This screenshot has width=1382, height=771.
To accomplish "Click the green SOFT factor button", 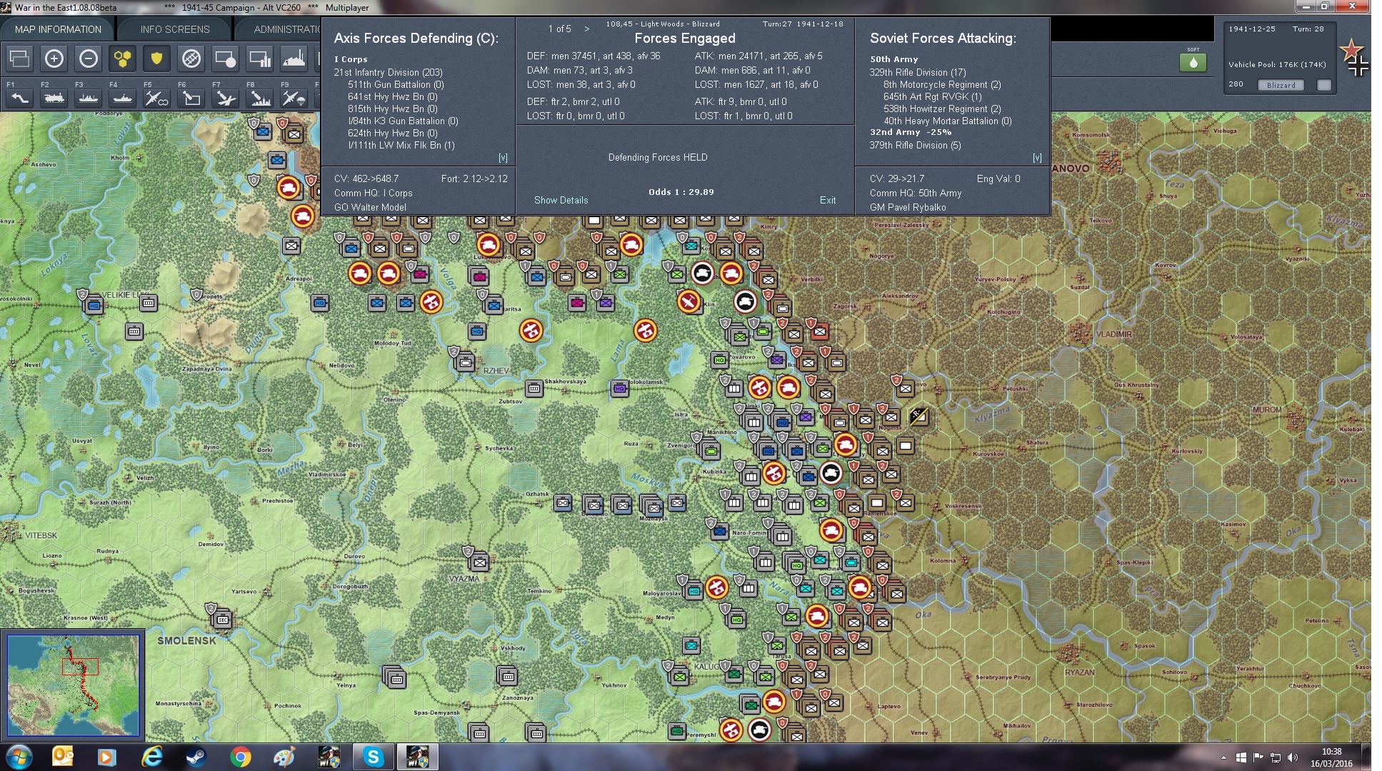I will point(1193,62).
